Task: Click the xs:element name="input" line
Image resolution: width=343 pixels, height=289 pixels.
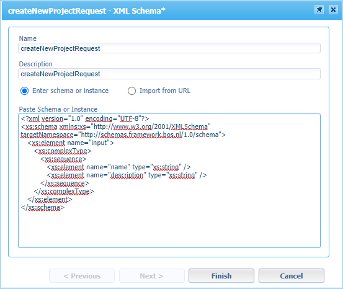Action: pyautogui.click(x=71, y=143)
